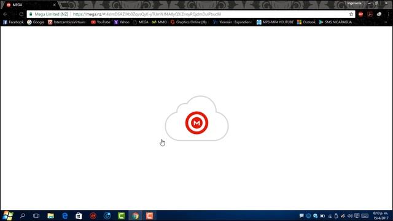
Task: Switch to Chrome on the taskbar
Action: (x=135, y=215)
